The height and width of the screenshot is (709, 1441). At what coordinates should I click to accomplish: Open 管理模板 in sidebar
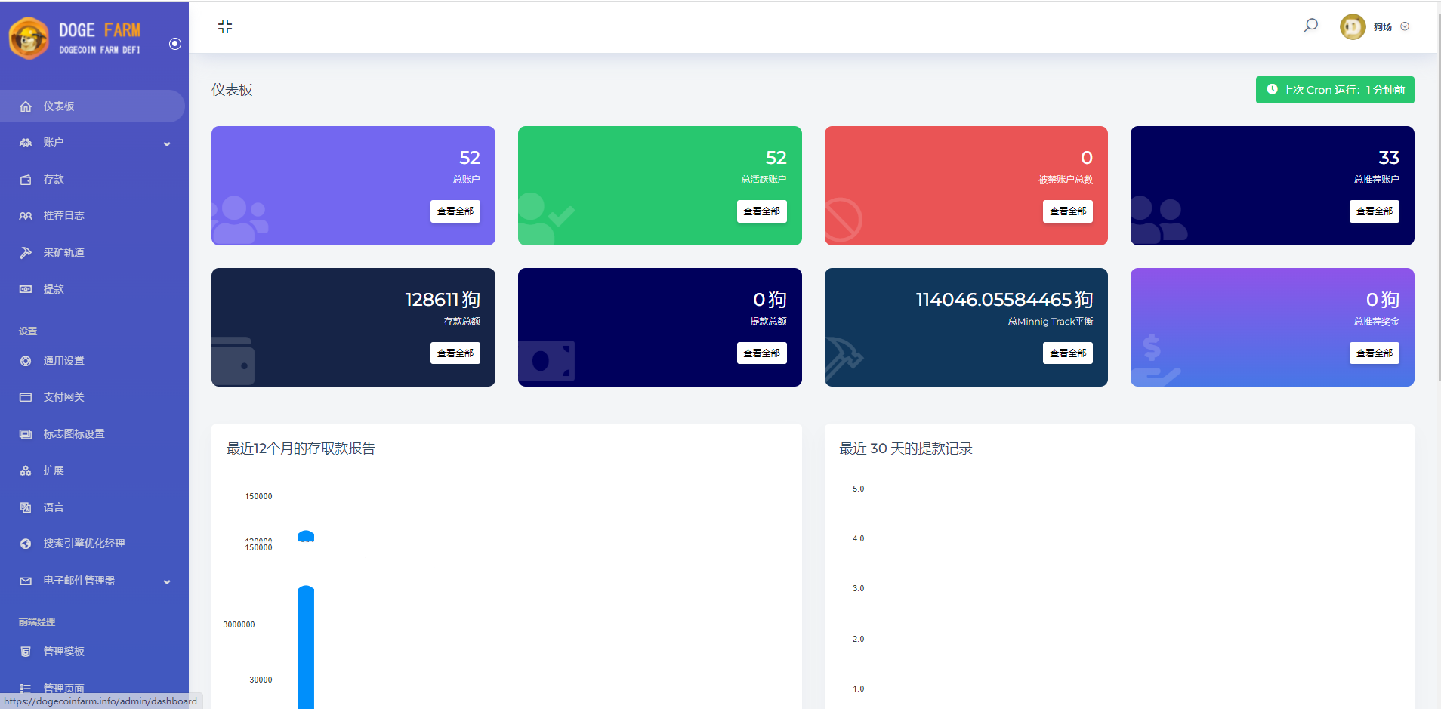pos(63,652)
